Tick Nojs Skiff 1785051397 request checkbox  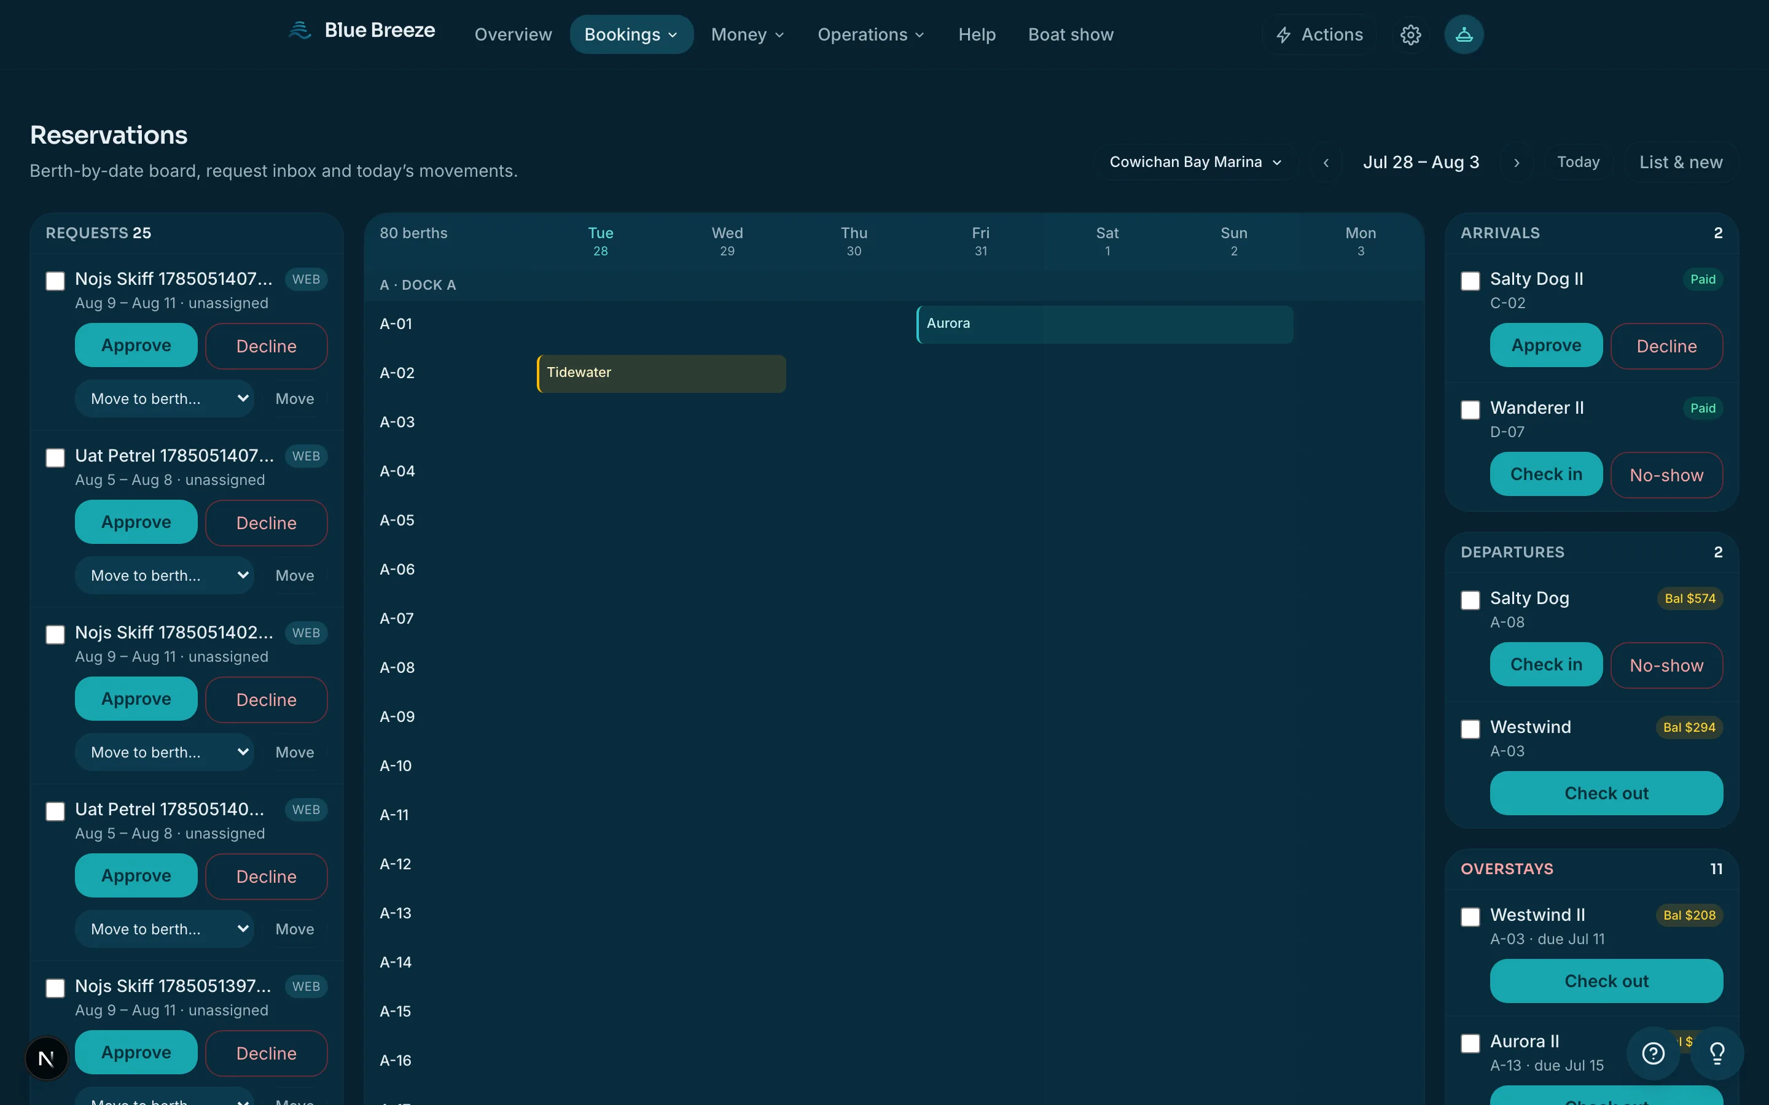tap(55, 988)
